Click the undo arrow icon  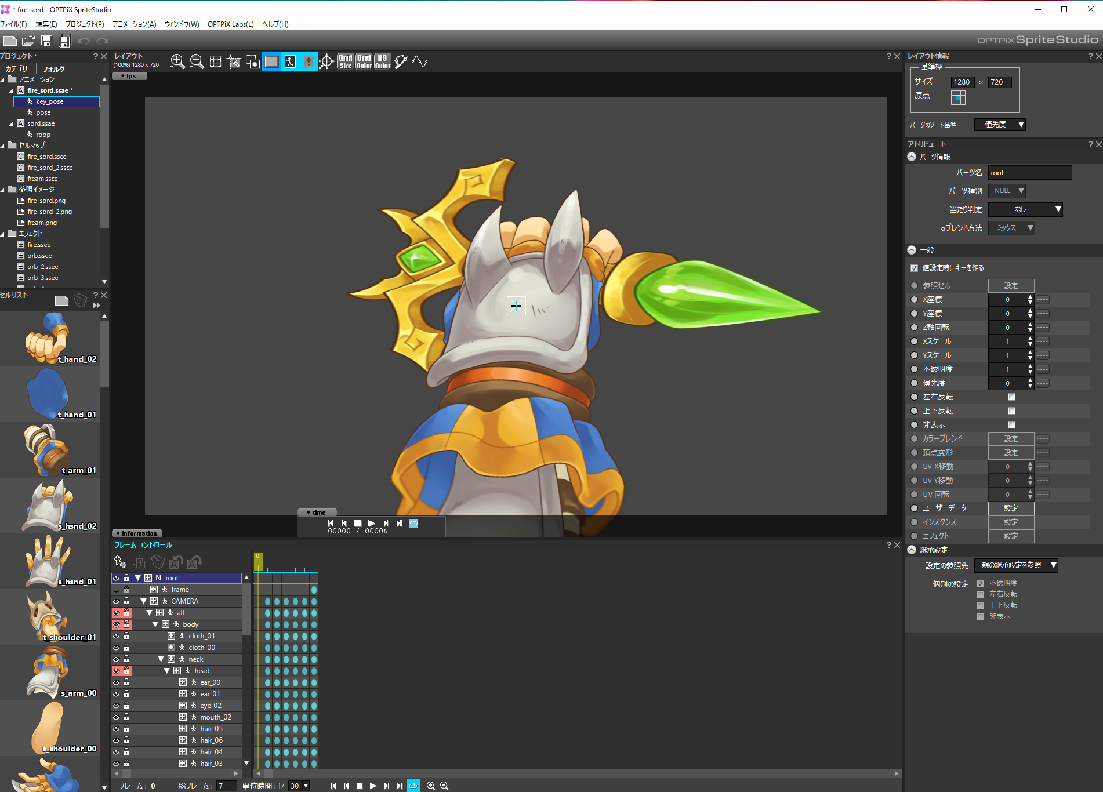84,41
